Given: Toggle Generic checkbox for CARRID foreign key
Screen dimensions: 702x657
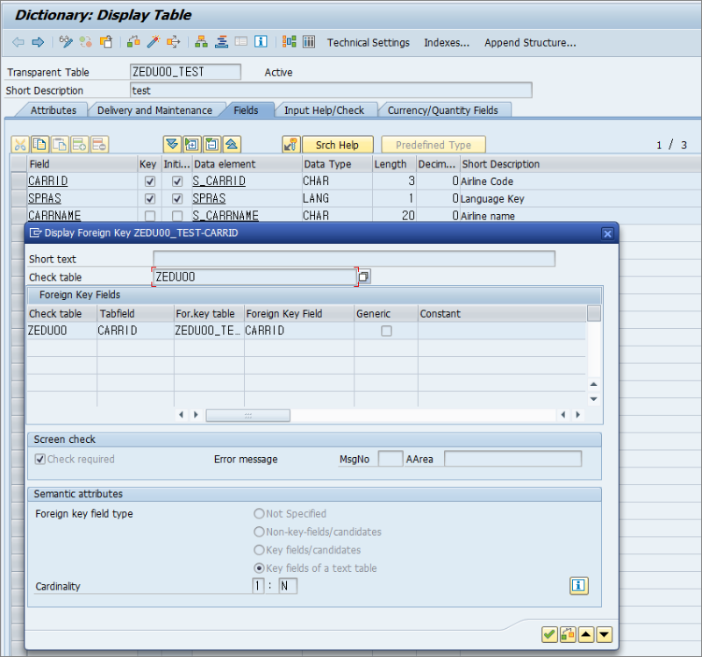Looking at the screenshot, I should point(383,331).
